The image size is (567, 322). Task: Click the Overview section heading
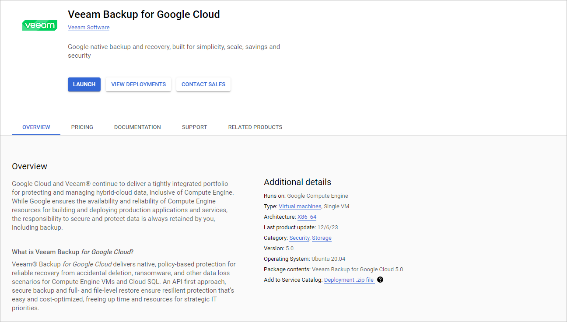29,166
